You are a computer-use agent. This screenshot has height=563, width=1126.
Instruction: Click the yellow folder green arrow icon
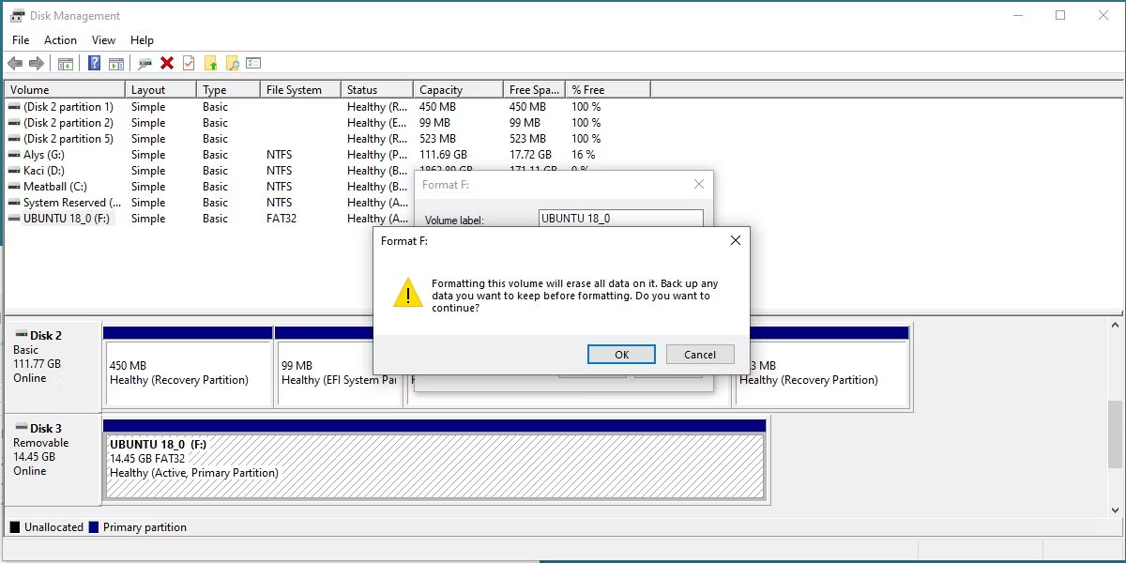pos(211,63)
